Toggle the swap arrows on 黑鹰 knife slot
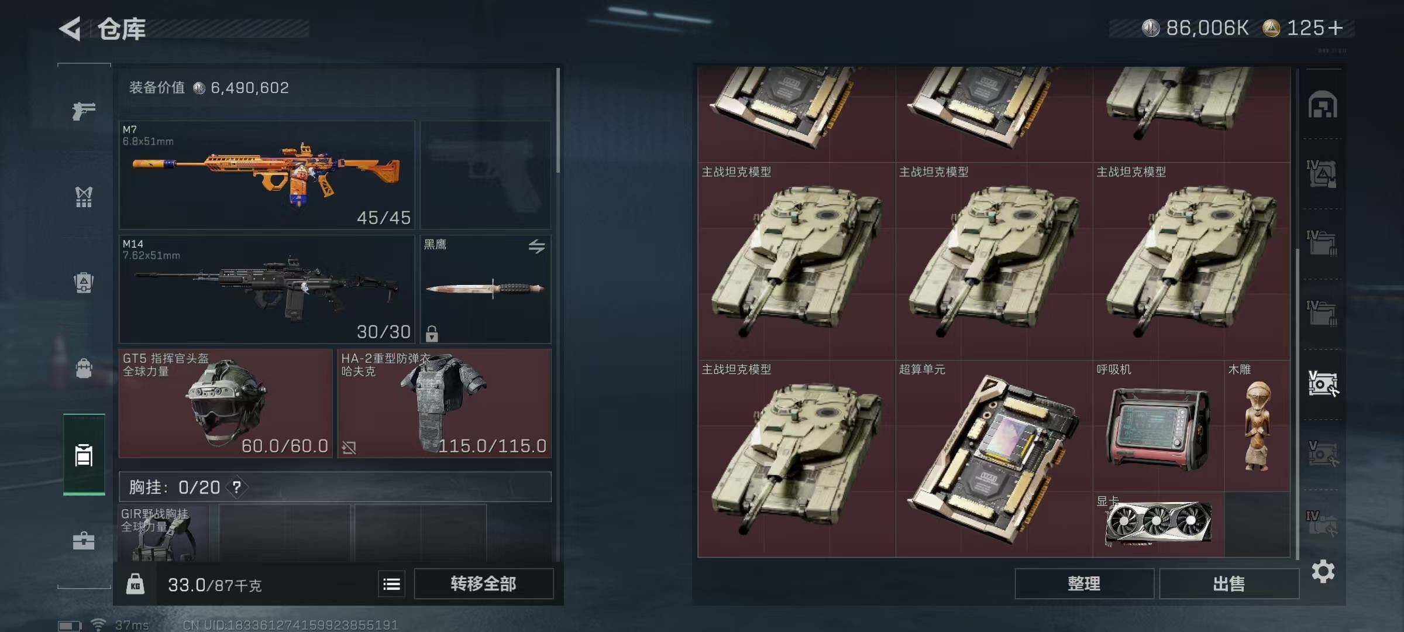1404x632 pixels. 536,246
